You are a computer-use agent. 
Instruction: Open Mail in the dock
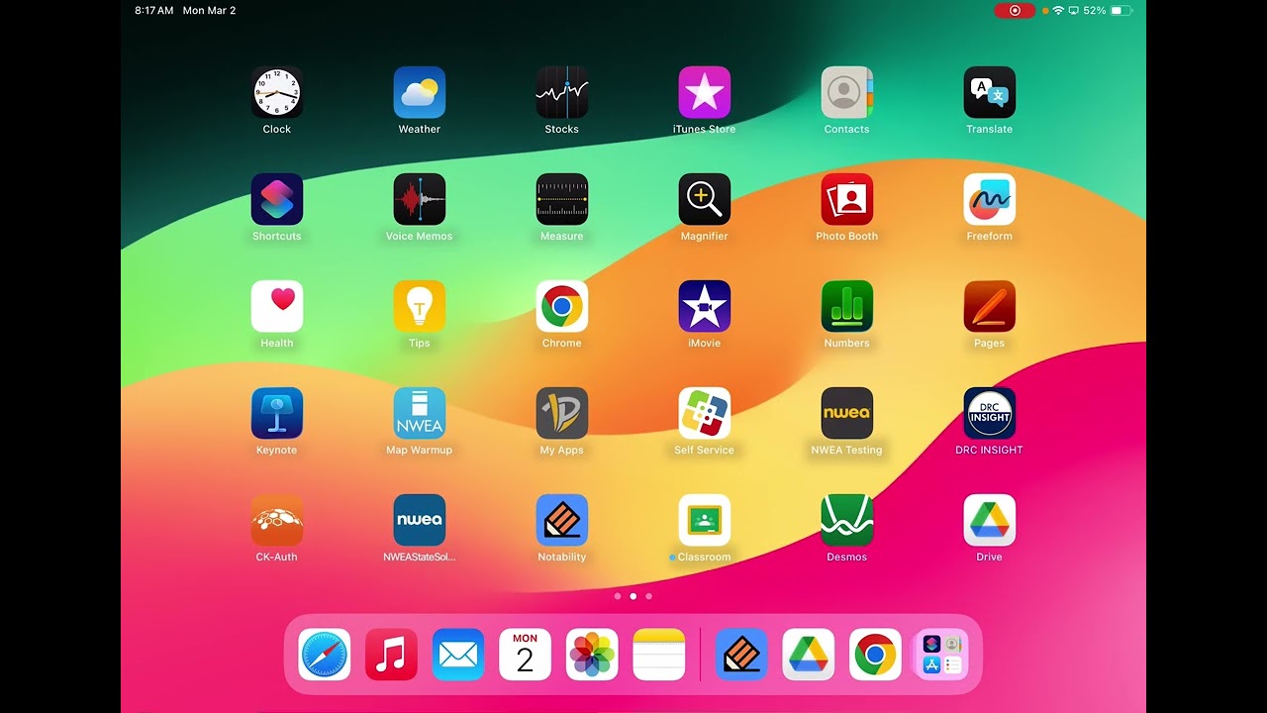pyautogui.click(x=458, y=655)
